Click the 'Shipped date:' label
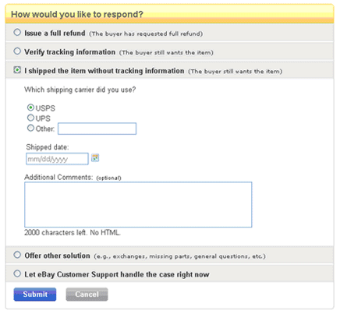Viewport: 340px width, 314px height. coord(48,147)
